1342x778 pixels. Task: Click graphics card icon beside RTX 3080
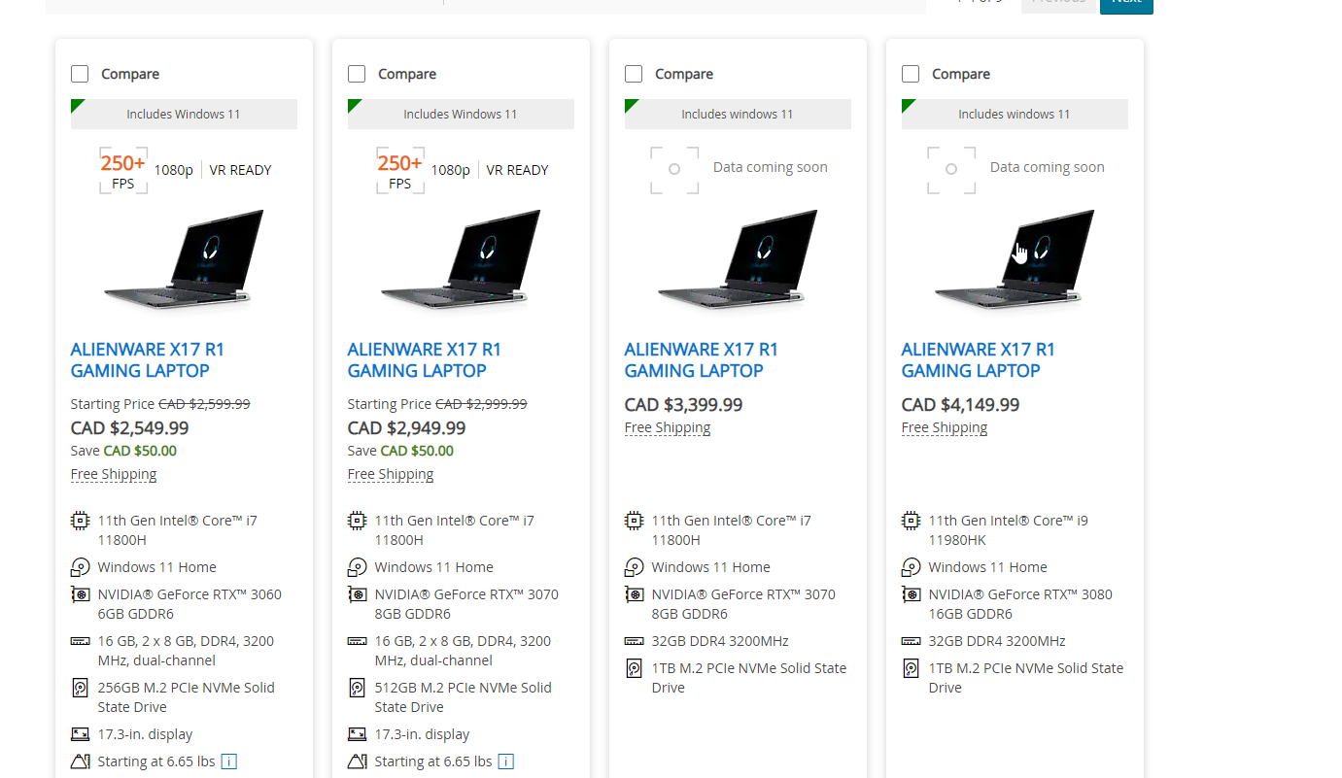point(911,594)
